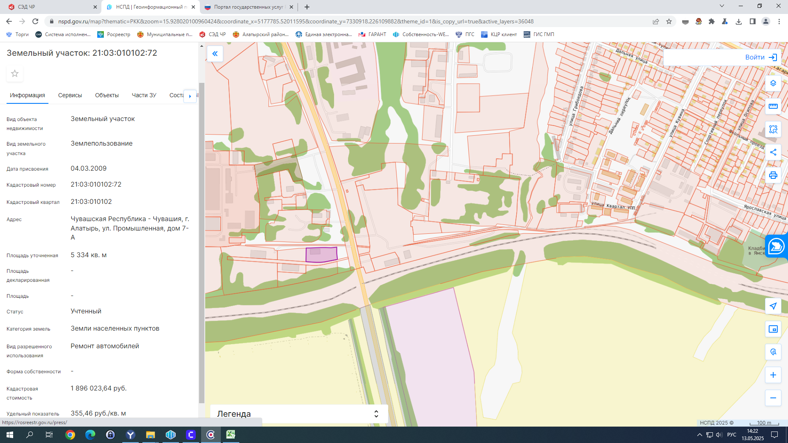Locate my position with arrow icon
Viewport: 788px width, 443px height.
coord(773,306)
